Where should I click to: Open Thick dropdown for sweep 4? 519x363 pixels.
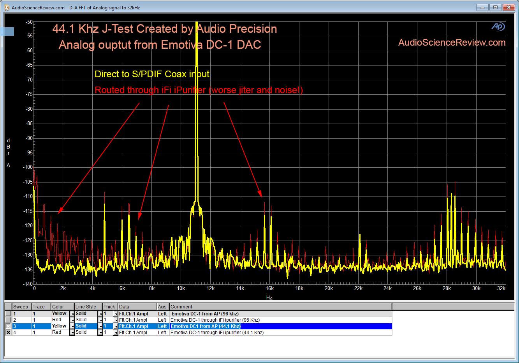116,333
